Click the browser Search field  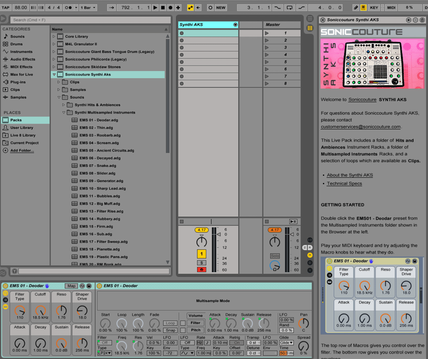[90, 20]
